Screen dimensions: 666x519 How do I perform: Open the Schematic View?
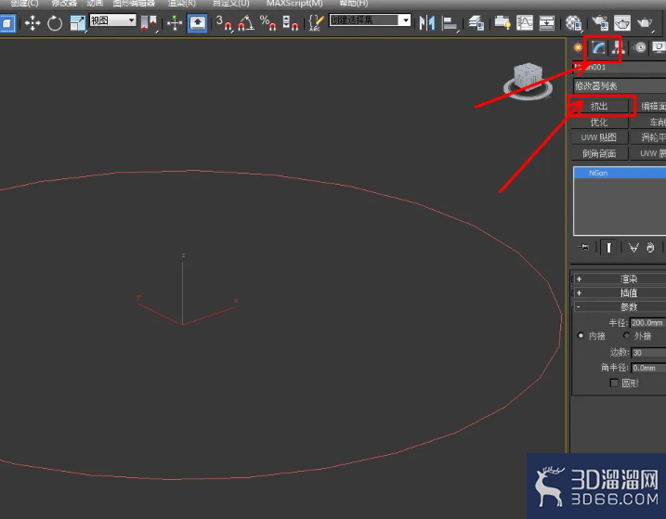click(x=547, y=23)
